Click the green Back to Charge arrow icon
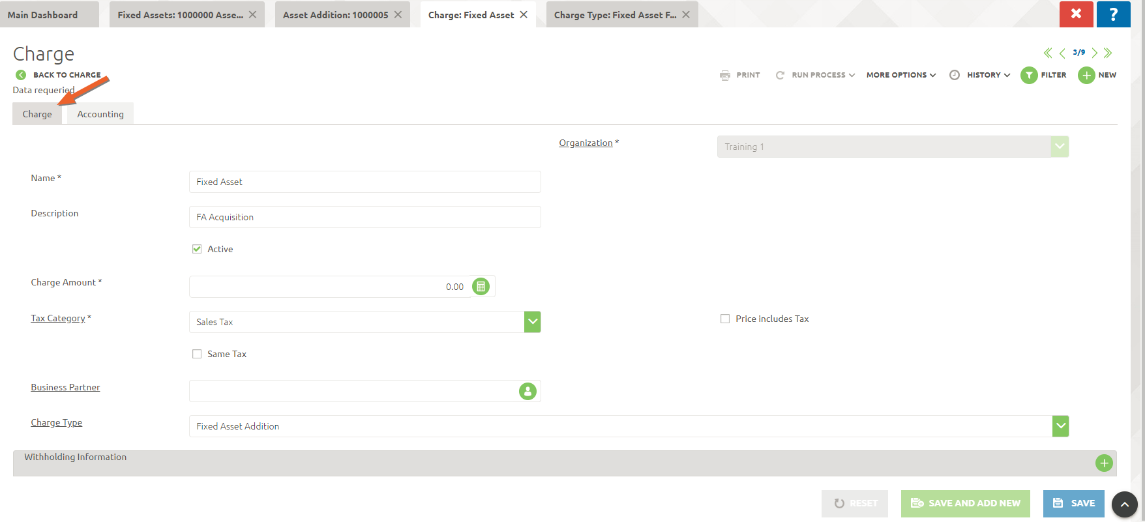This screenshot has width=1145, height=522. click(21, 75)
